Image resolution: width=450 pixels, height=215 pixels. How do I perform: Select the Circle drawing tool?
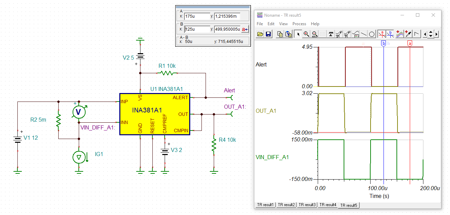click(372, 34)
